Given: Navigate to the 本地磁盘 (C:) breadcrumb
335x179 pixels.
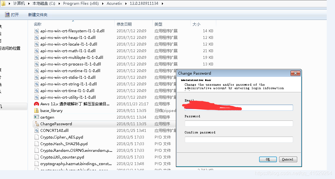Looking at the screenshot, I should pyautogui.click(x=44, y=3).
